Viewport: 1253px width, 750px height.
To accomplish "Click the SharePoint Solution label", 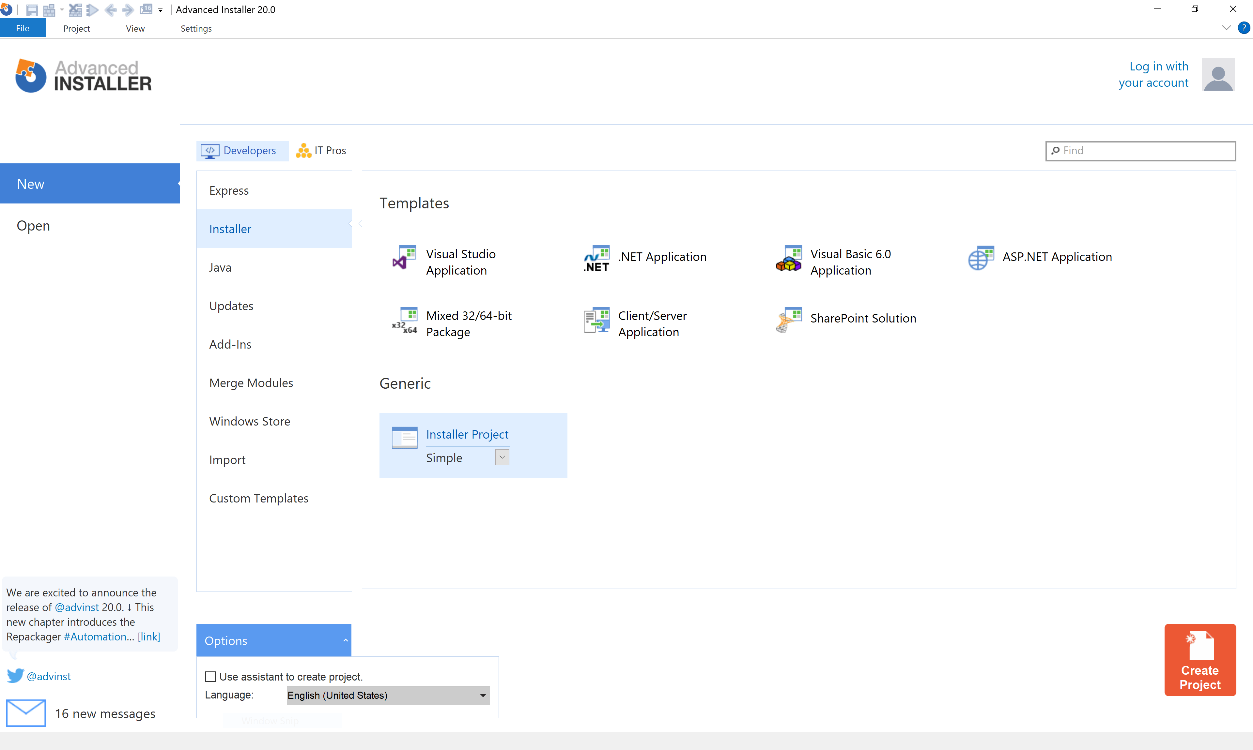I will [x=863, y=318].
